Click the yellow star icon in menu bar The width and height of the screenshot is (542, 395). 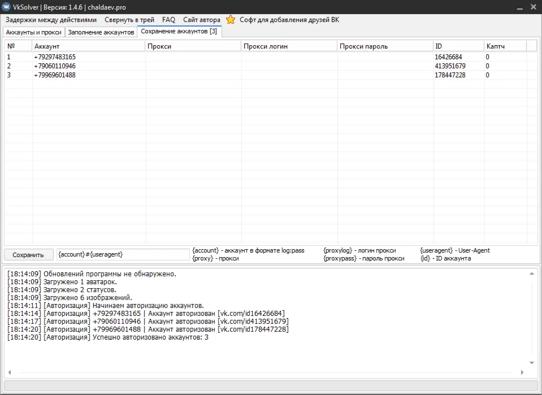[231, 20]
